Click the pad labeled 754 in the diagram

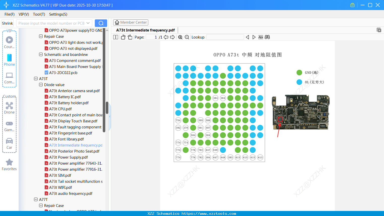(x=178, y=120)
